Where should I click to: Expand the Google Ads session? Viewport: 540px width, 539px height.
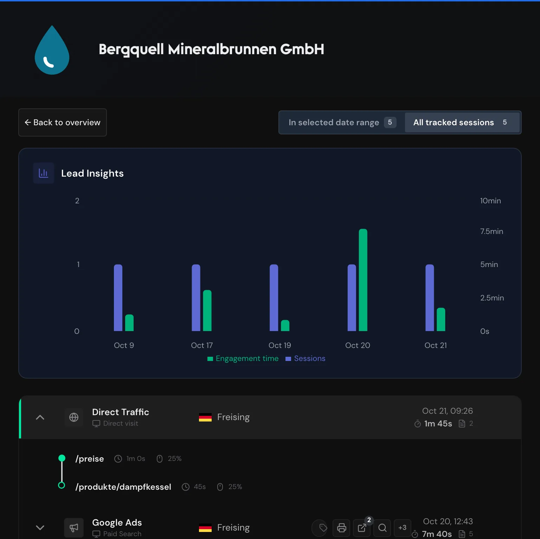pyautogui.click(x=40, y=527)
